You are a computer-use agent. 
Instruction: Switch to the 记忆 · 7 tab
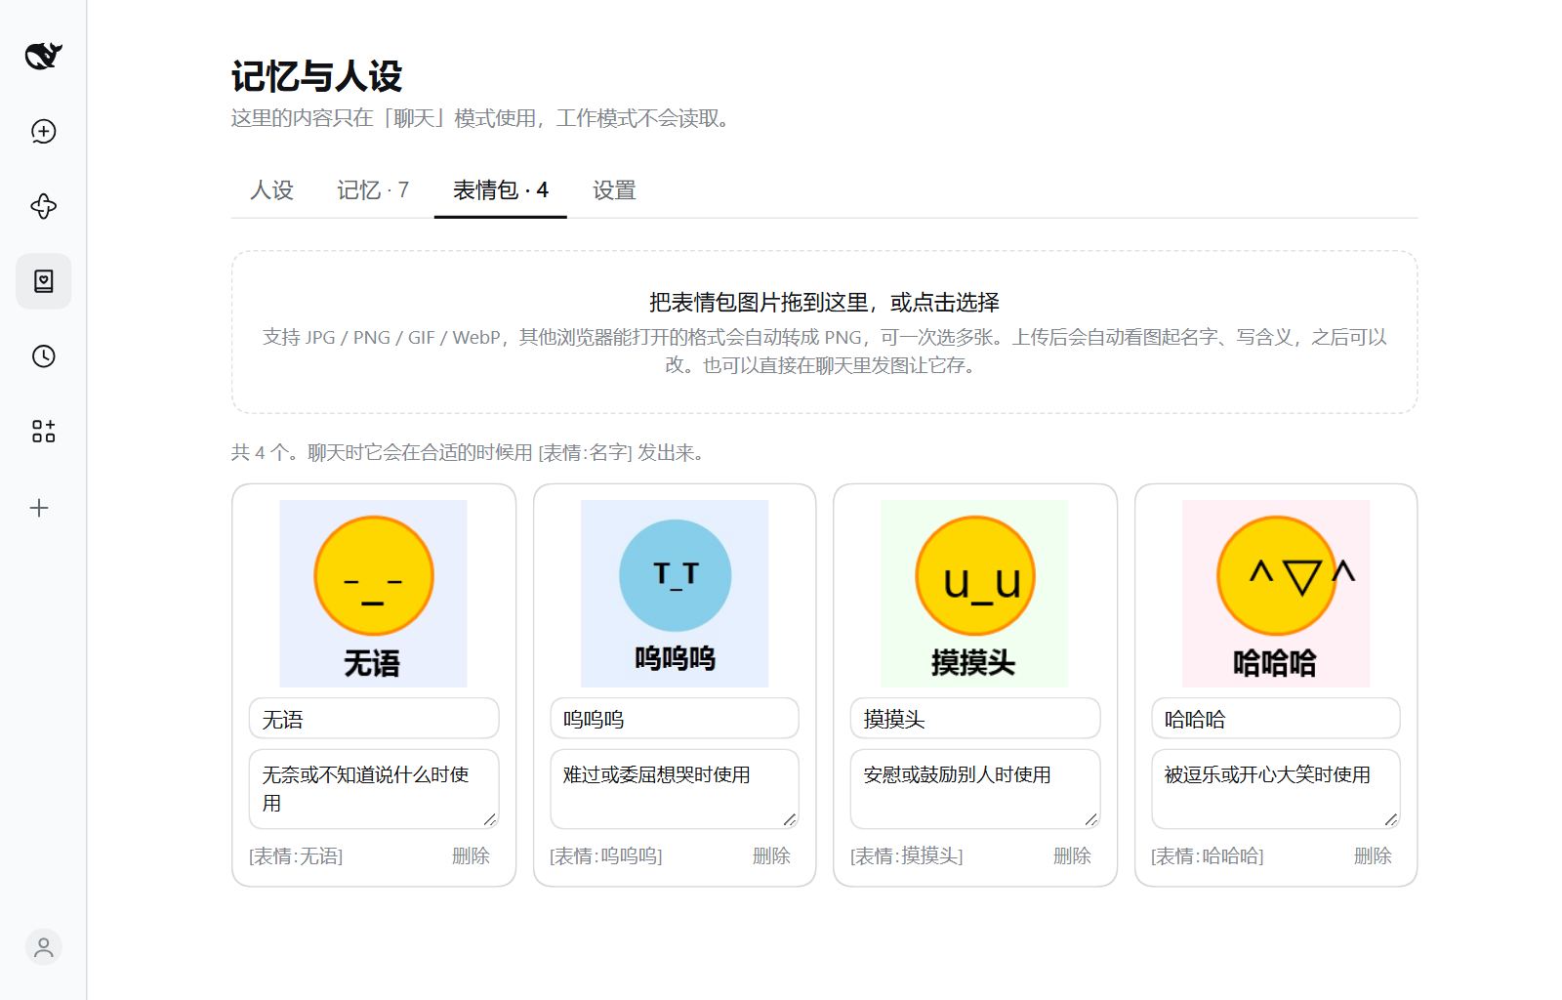pyautogui.click(x=373, y=190)
